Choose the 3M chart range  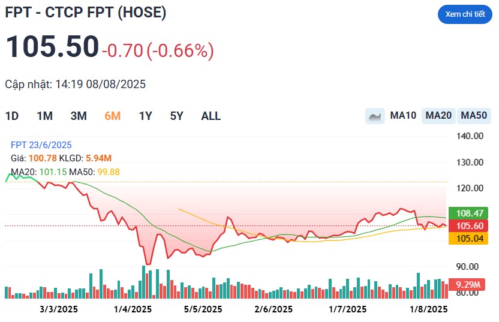click(79, 116)
